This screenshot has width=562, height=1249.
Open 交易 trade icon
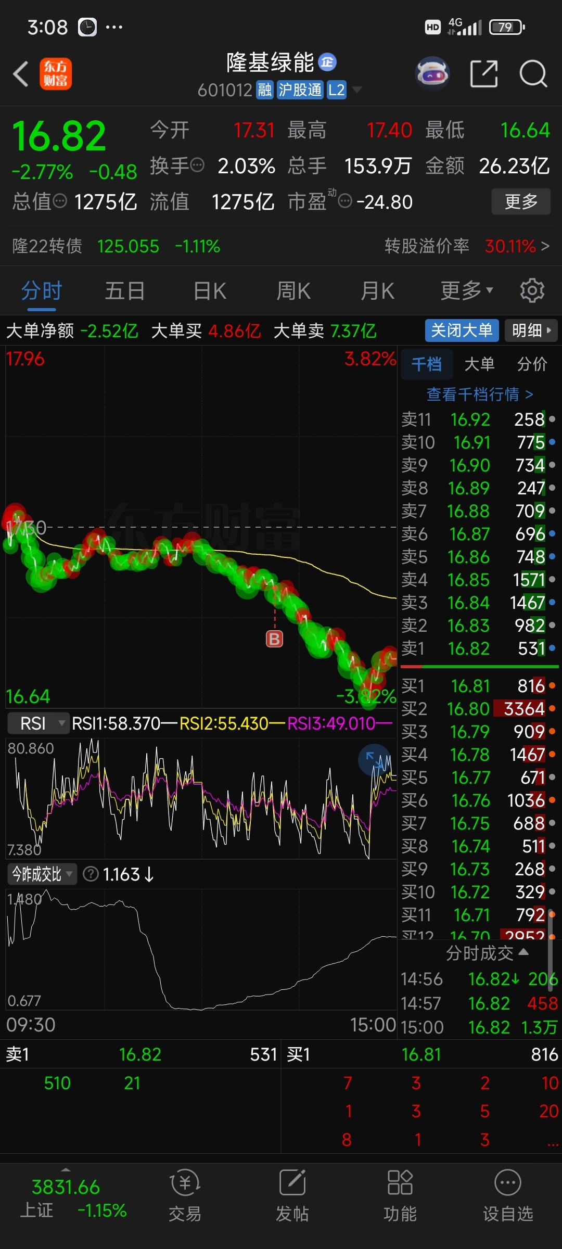[x=185, y=1195]
